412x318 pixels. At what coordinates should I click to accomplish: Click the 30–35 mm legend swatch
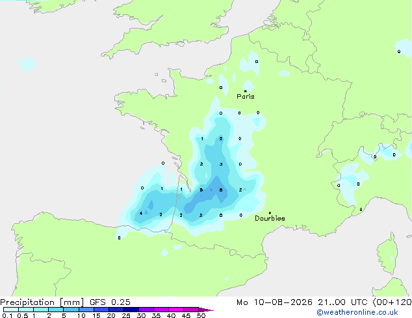pos(146,310)
